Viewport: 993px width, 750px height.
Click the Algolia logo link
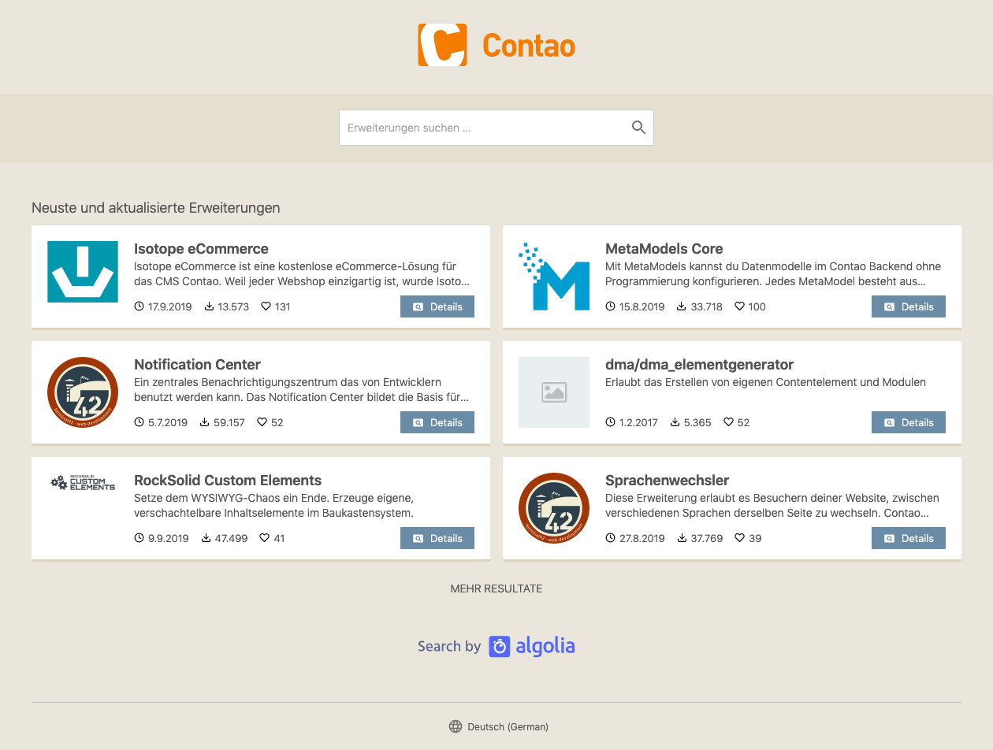click(532, 646)
